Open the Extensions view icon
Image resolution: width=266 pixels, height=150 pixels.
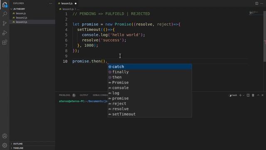(5, 42)
